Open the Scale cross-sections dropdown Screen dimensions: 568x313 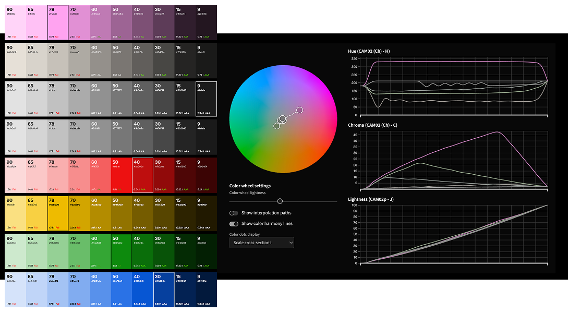tap(261, 243)
